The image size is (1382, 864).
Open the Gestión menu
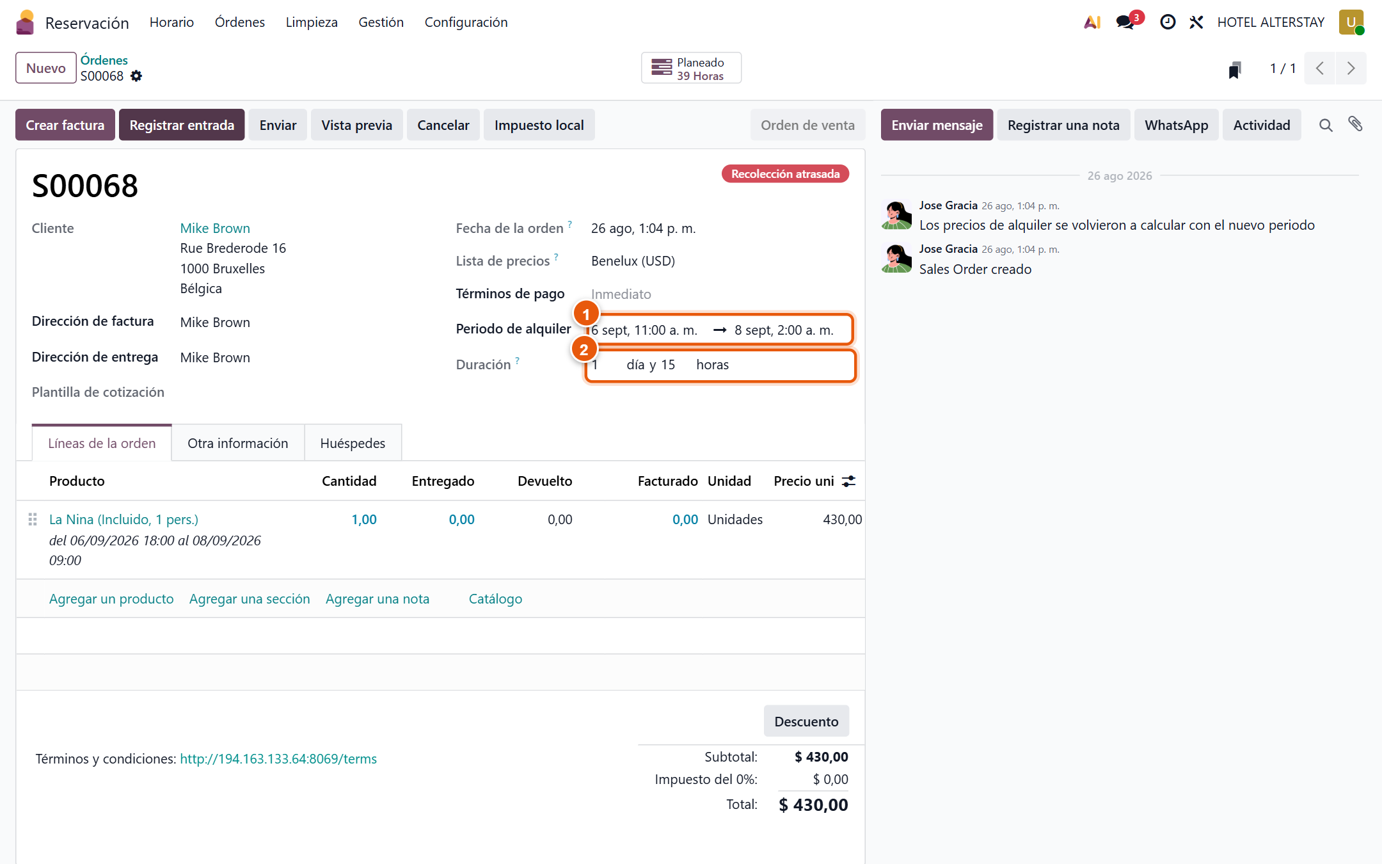[x=381, y=22]
